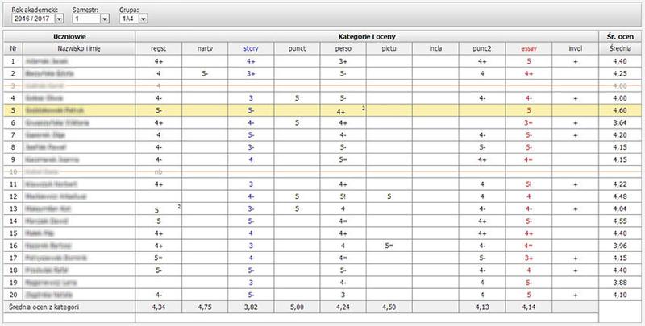Click the perso column header

pyautogui.click(x=343, y=49)
